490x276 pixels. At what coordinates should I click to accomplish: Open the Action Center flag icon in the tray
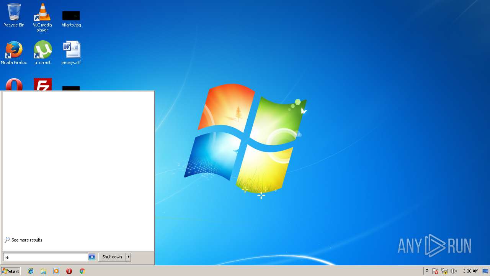point(435,271)
